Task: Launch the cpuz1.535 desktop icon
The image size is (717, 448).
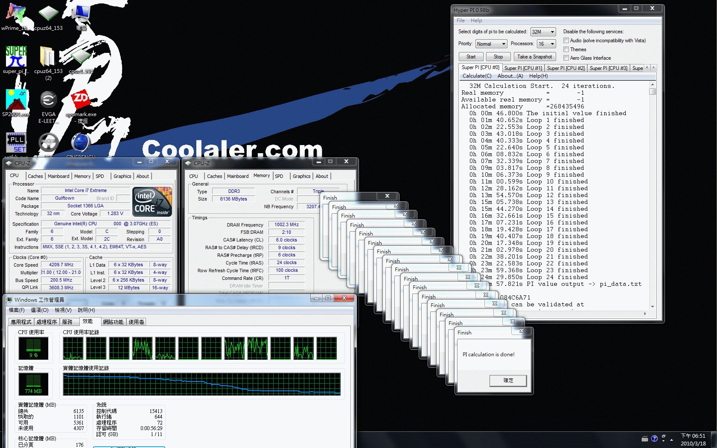Action: [x=81, y=60]
